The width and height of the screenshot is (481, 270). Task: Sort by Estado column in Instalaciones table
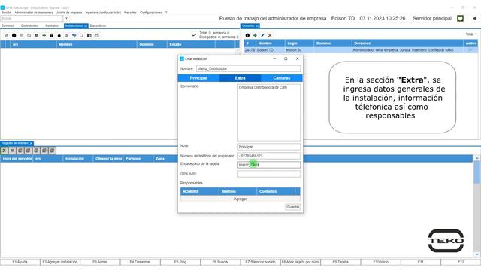(x=191, y=45)
